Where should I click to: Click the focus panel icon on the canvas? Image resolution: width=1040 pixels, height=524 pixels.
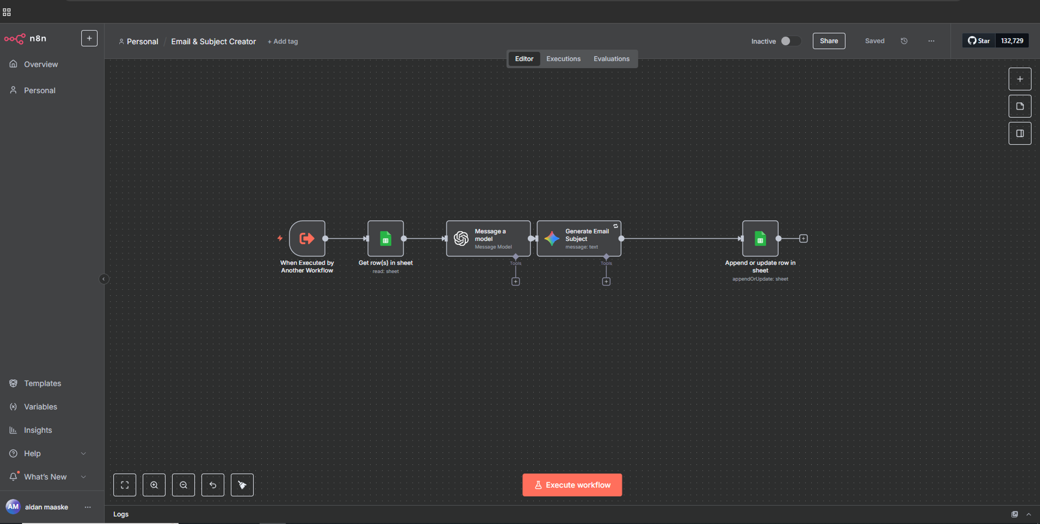[x=1020, y=134]
